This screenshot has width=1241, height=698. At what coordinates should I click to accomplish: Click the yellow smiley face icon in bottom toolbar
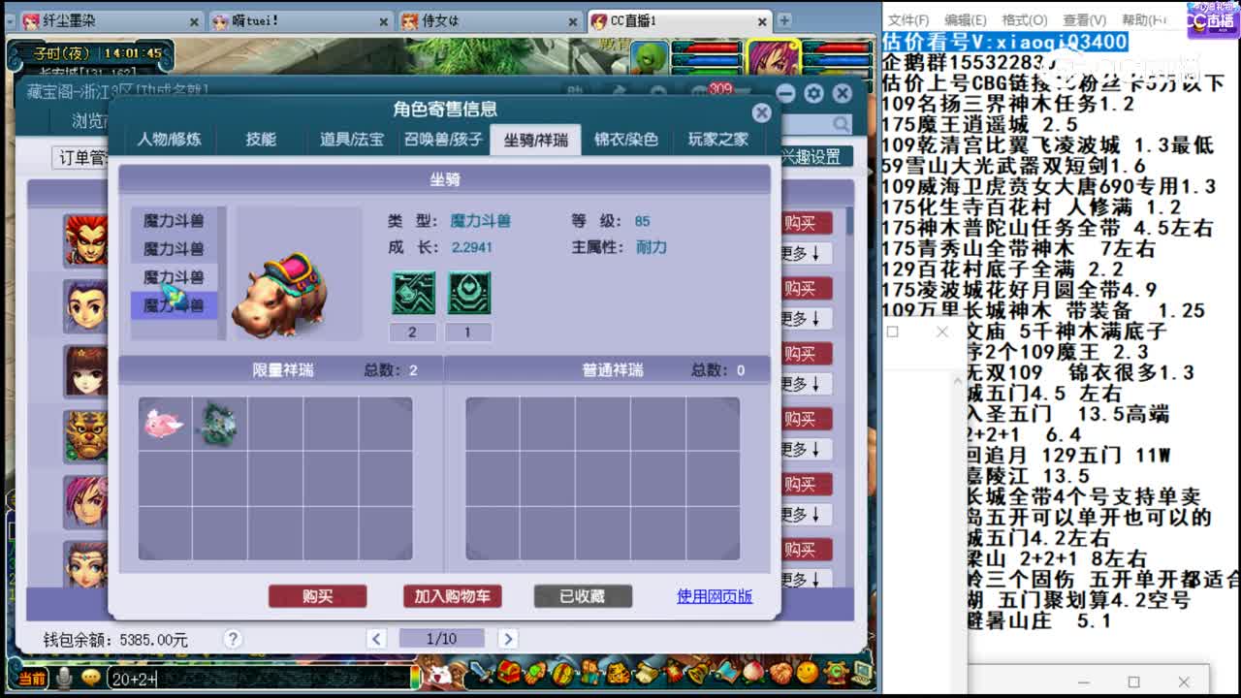click(x=808, y=672)
